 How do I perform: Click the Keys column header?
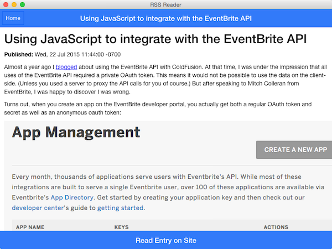click(122, 227)
